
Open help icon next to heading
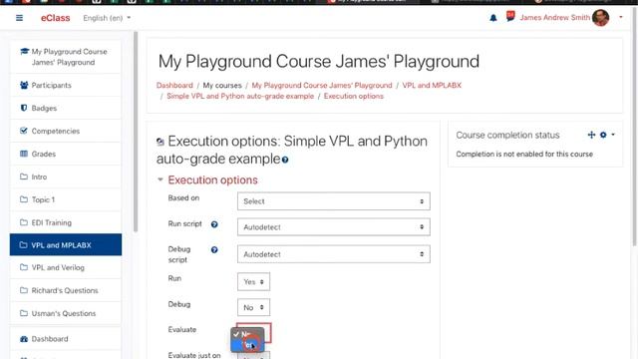coord(285,160)
